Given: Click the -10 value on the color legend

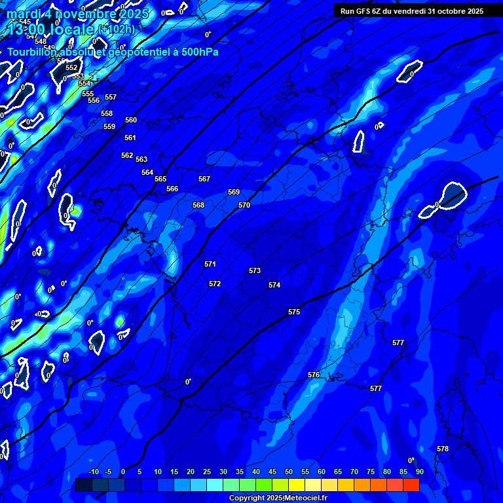Looking at the screenshot, I should click(x=93, y=472).
